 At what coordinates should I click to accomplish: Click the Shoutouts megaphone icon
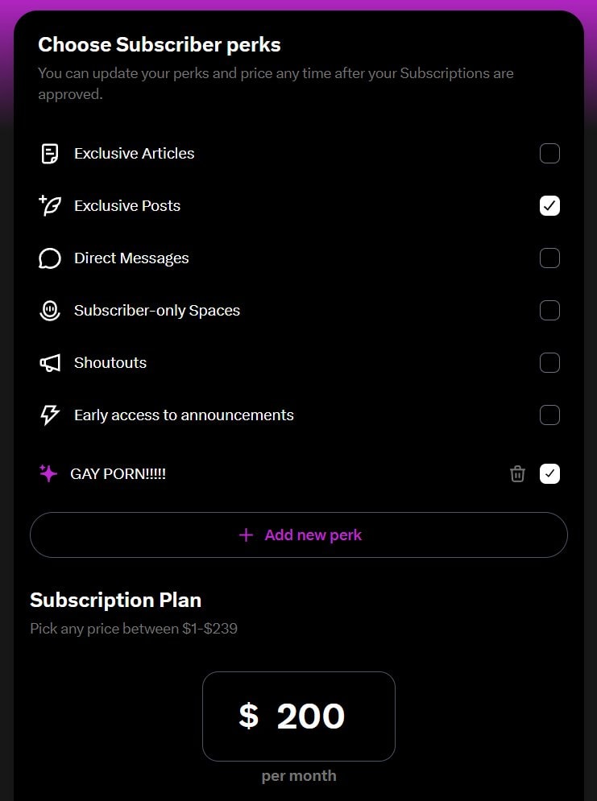point(50,363)
